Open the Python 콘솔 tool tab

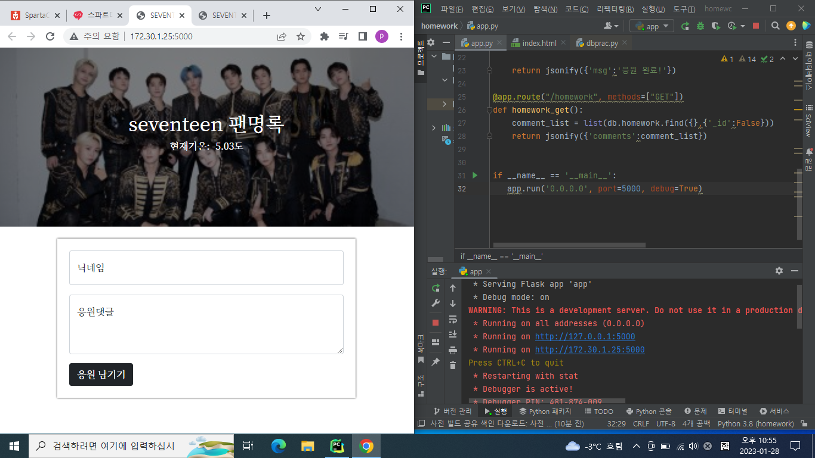[649, 411]
